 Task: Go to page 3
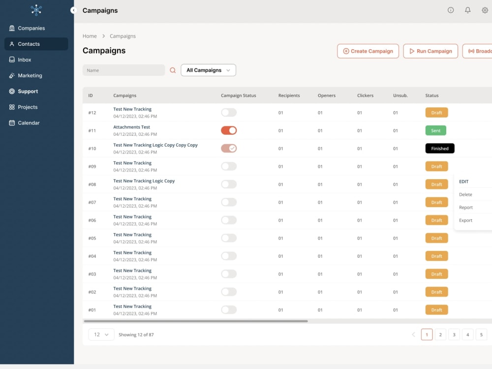454,335
